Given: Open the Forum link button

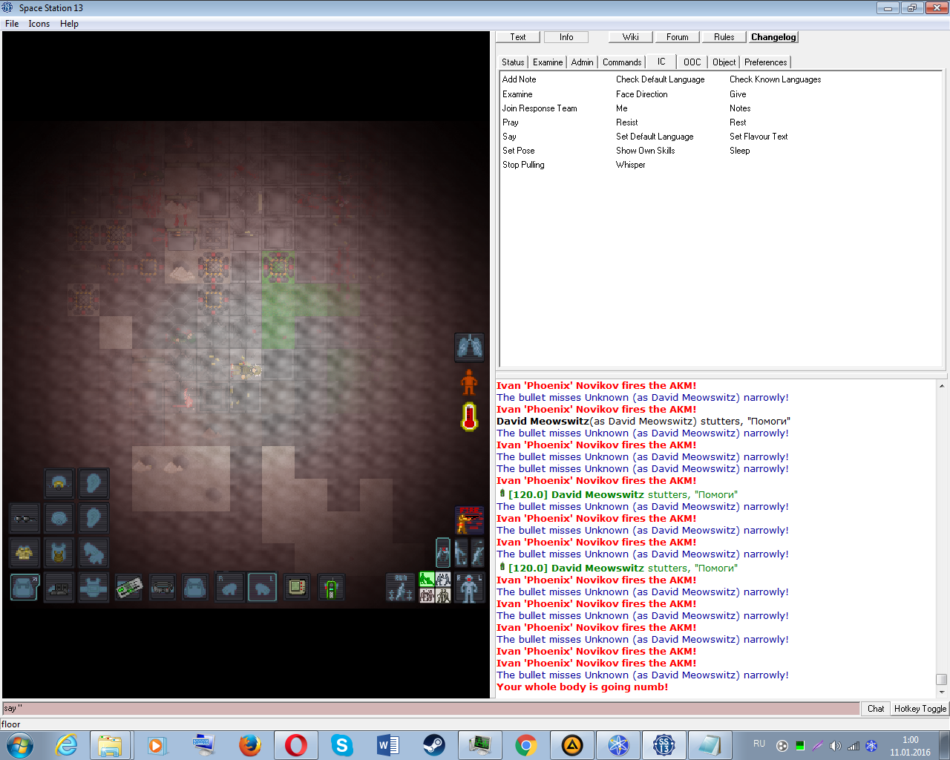Looking at the screenshot, I should [678, 37].
